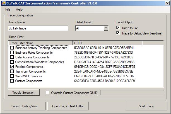Image resolution: width=171 pixels, height=114 pixels.
Task: Select GUID E67E8346-90F1-408b-AF40-222B6E3C5ED6
Action: pos(104,76)
